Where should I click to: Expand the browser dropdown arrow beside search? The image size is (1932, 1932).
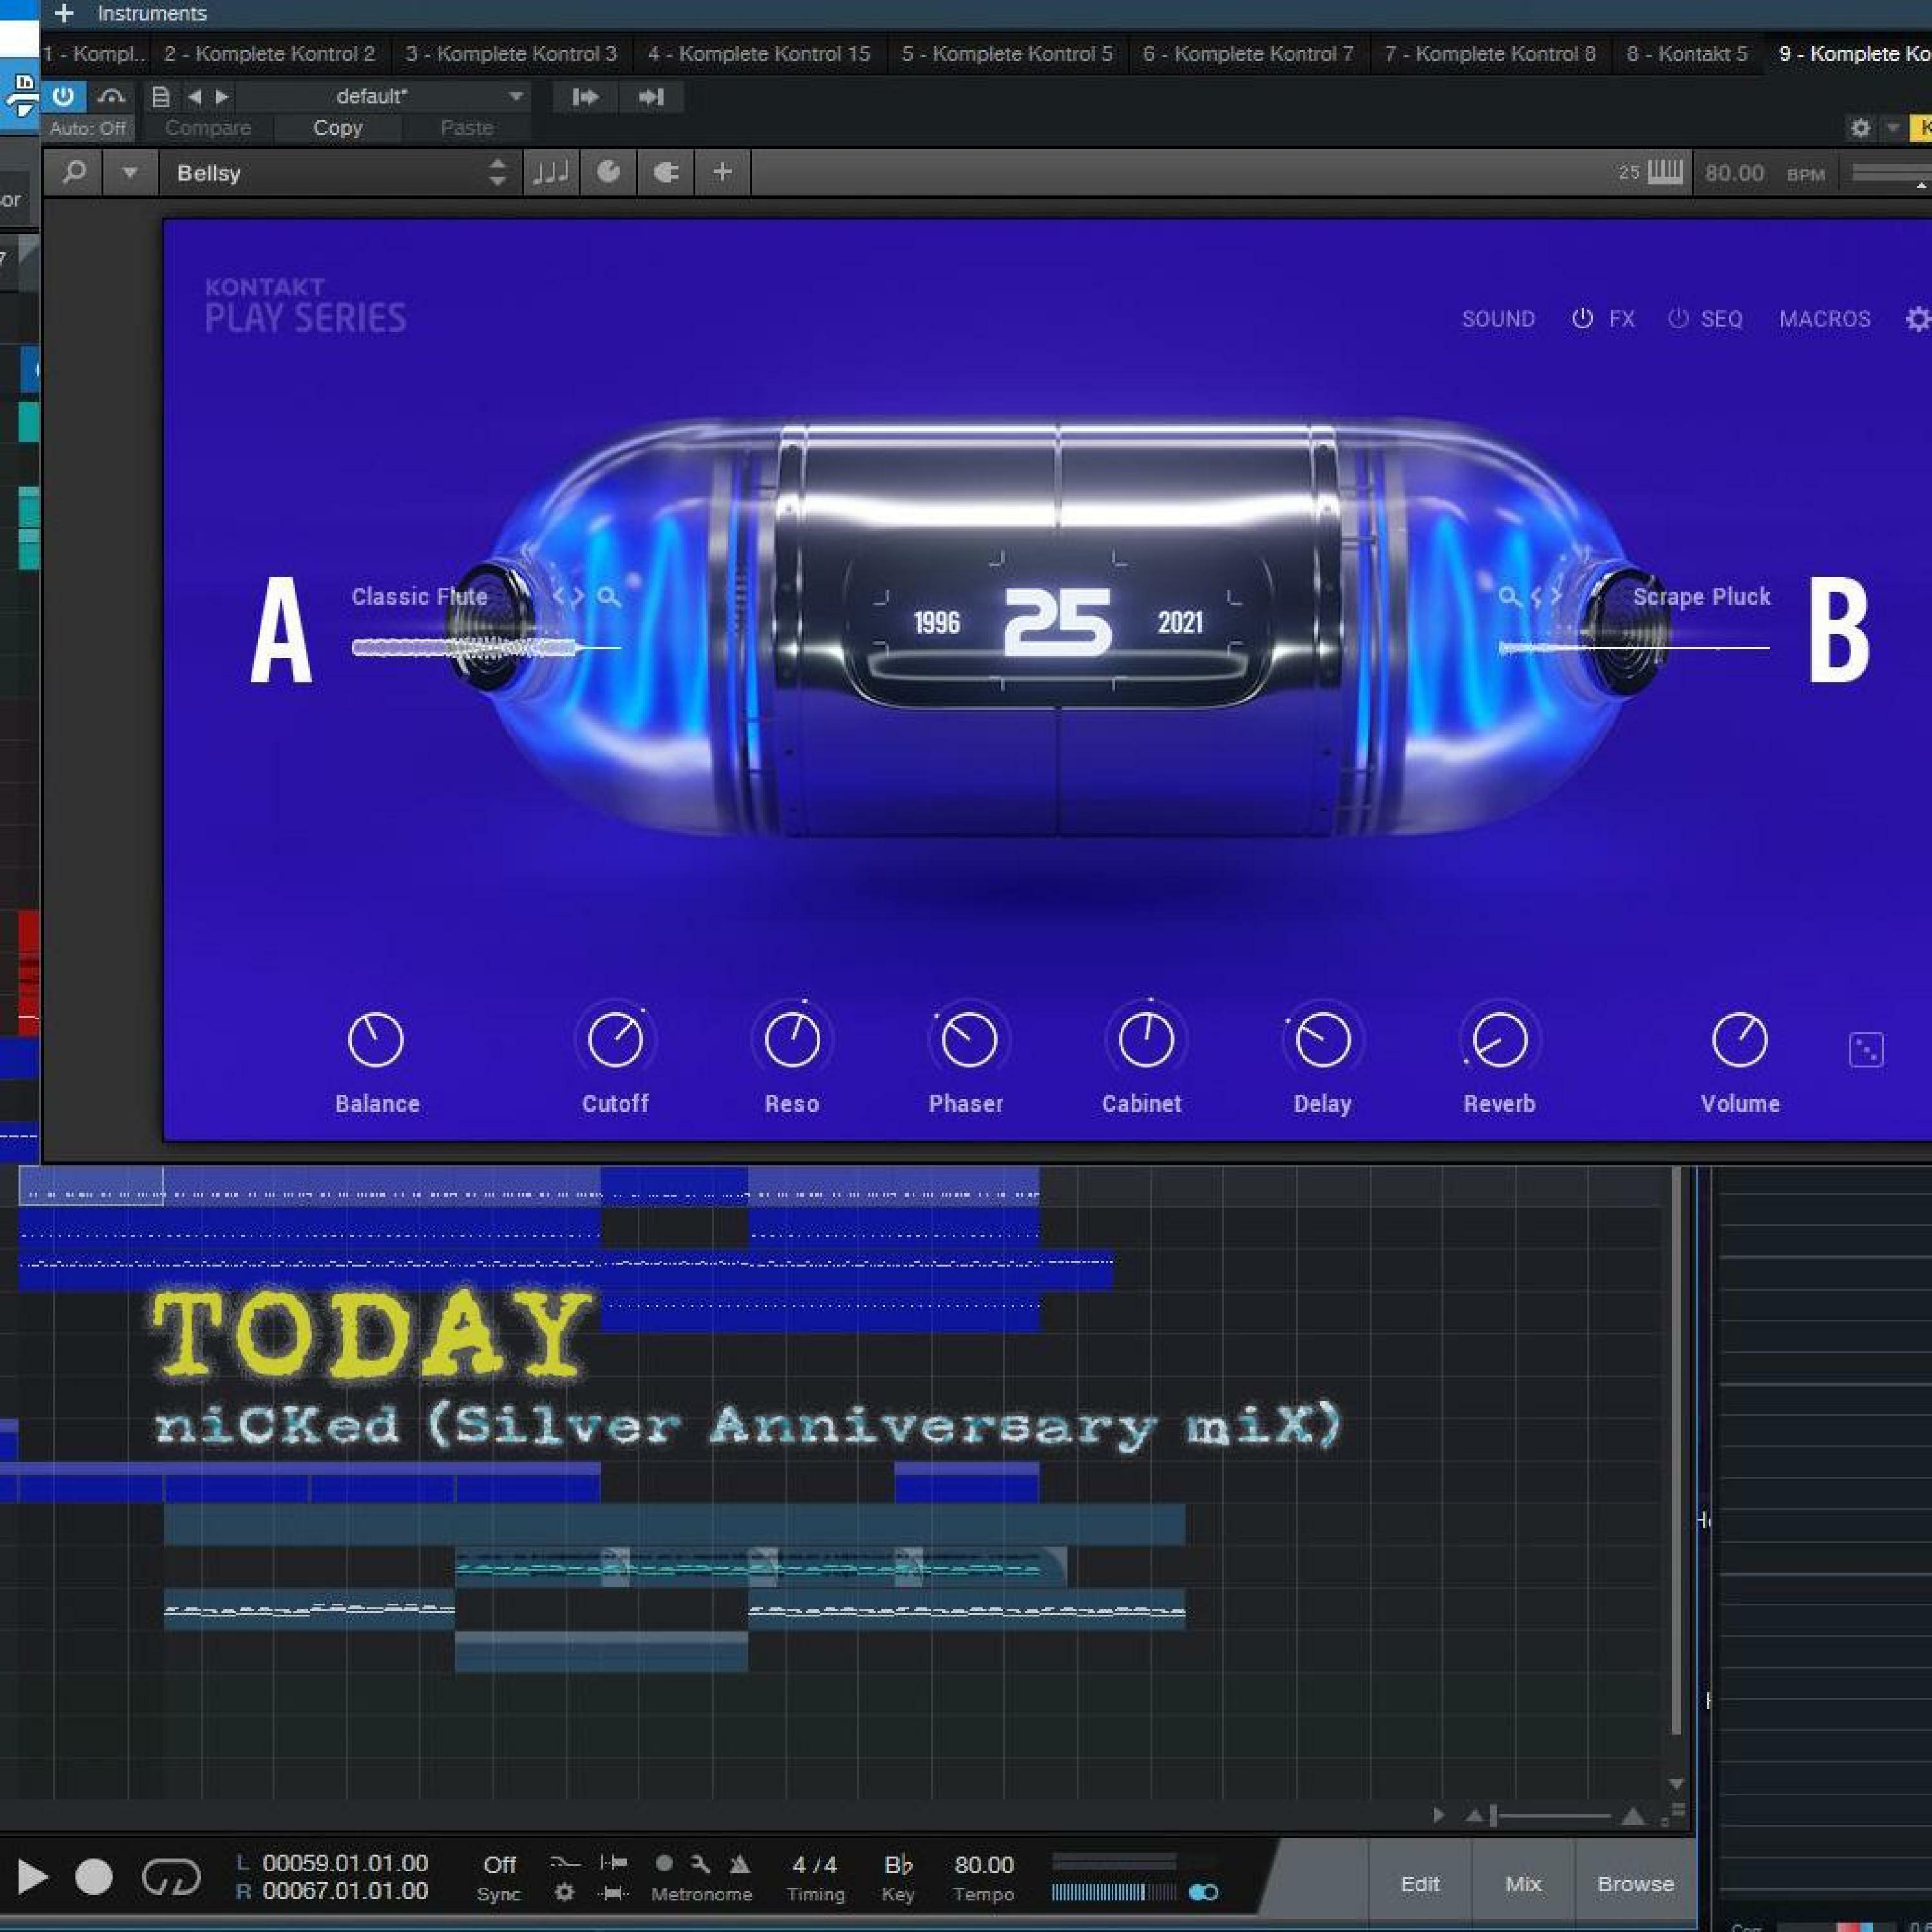(x=129, y=173)
